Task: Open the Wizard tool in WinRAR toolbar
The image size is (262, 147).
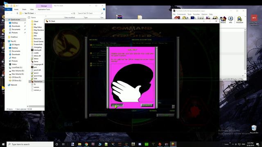Action: click(x=223, y=20)
